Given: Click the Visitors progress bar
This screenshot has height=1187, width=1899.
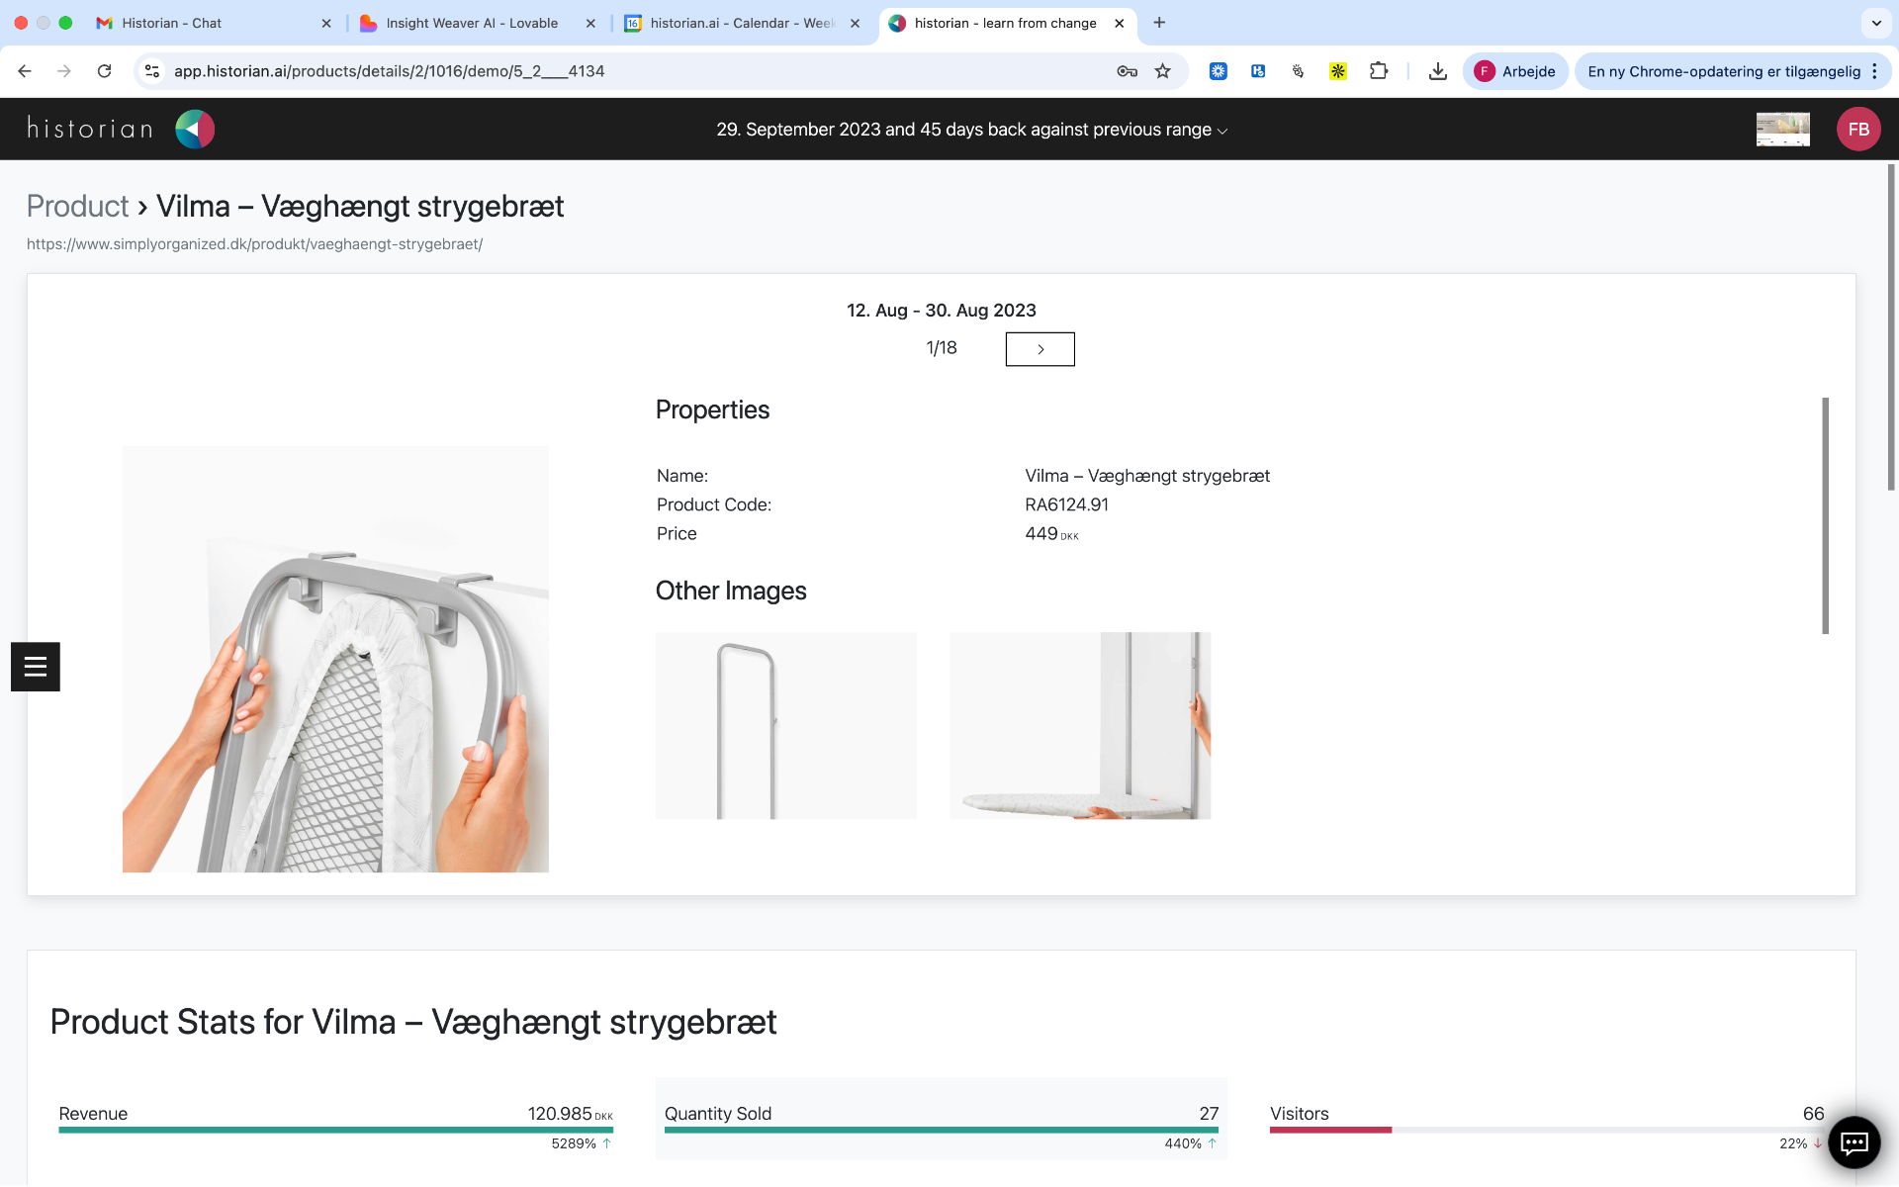Looking at the screenshot, I should click(1546, 1130).
